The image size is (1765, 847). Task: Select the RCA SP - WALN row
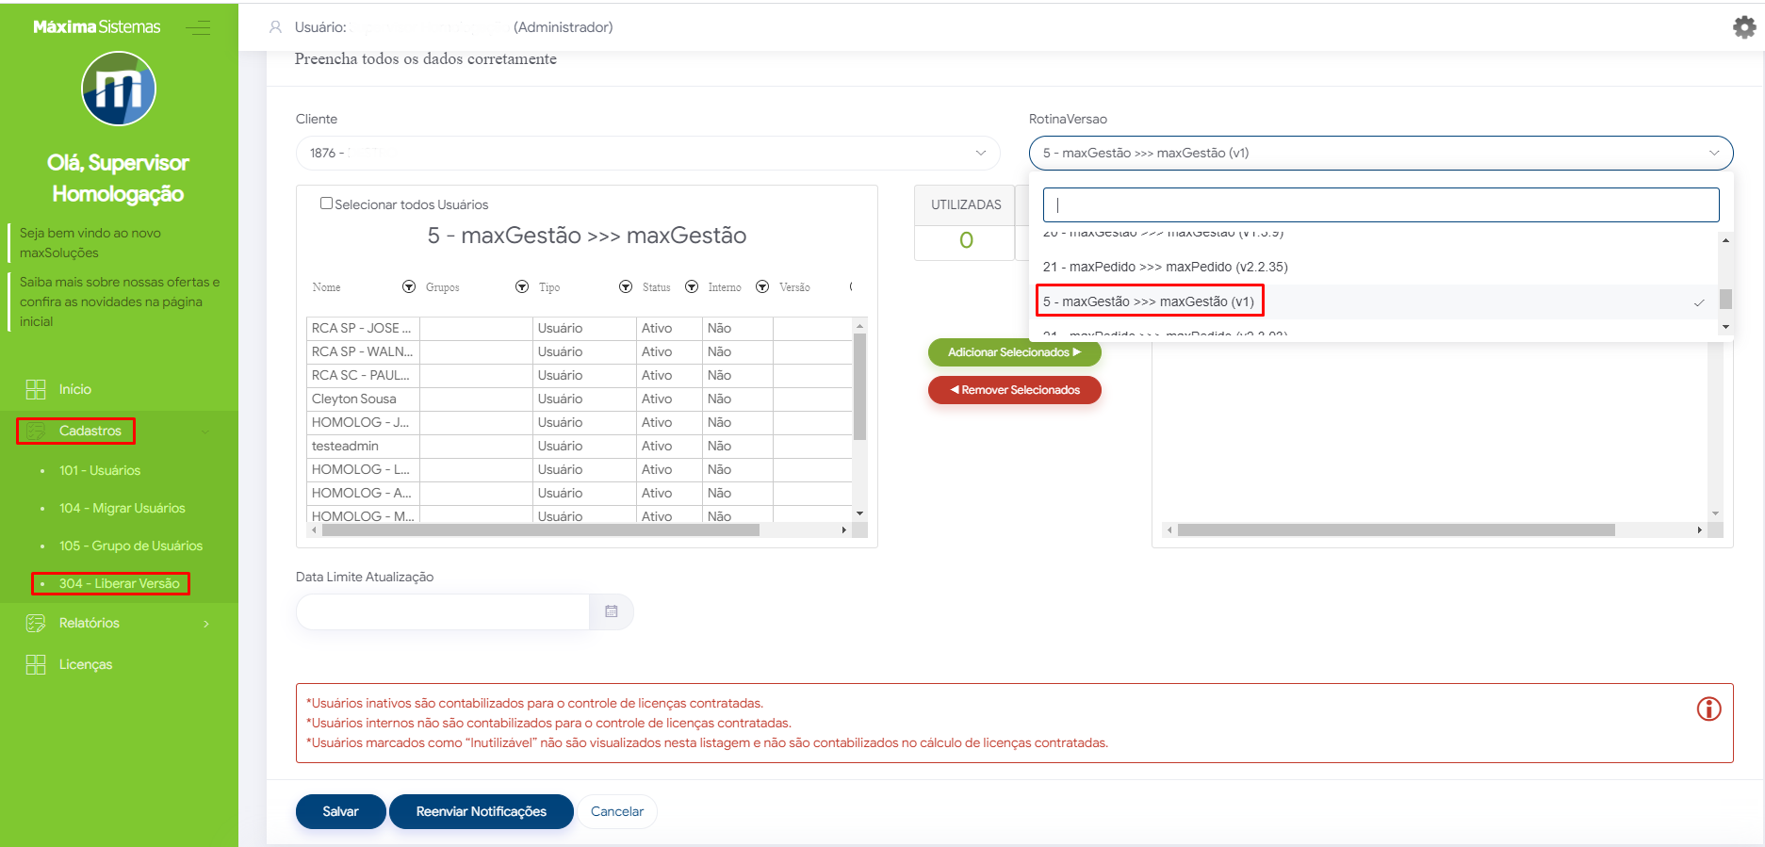coord(580,351)
